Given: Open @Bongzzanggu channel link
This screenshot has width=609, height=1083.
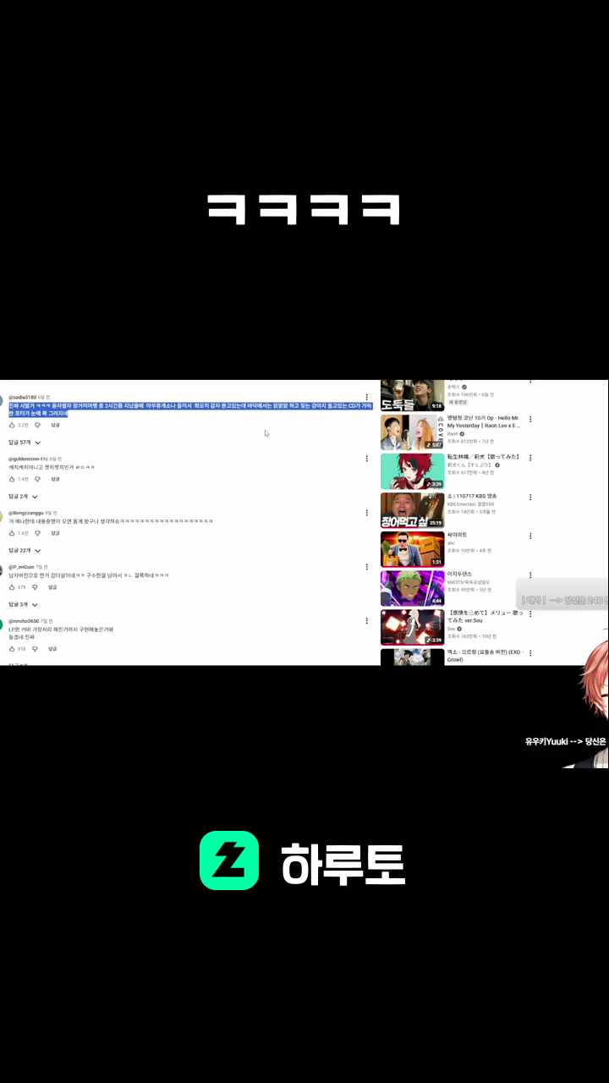Looking at the screenshot, I should tap(25, 513).
